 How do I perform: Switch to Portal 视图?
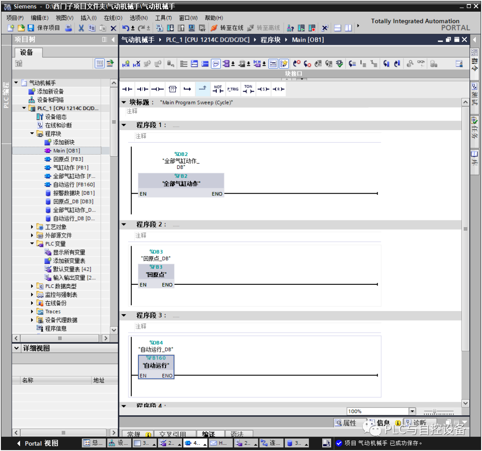pos(37,443)
